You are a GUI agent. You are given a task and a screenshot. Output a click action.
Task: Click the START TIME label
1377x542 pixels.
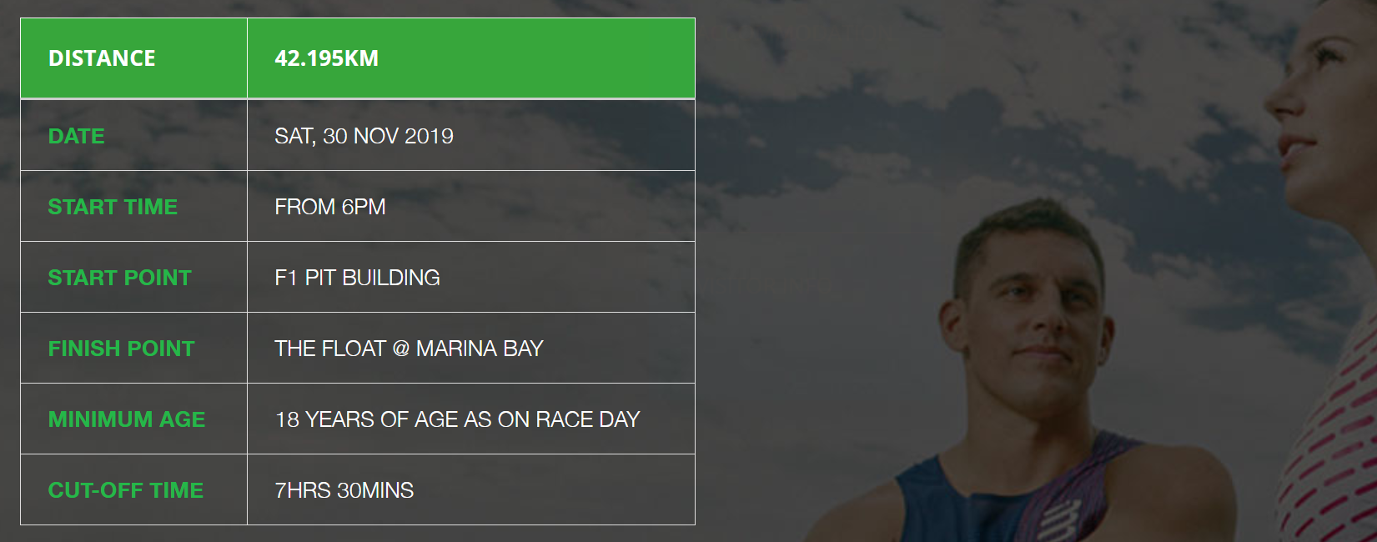[113, 207]
